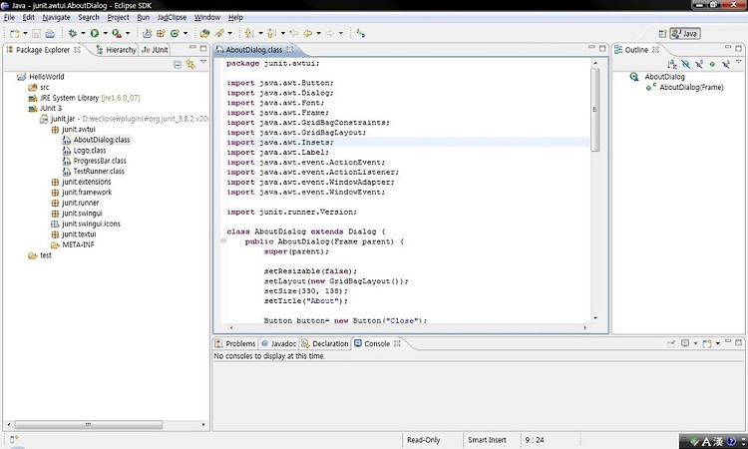
Task: Open the Debug configurations dropdown arrow
Action: click(83, 33)
